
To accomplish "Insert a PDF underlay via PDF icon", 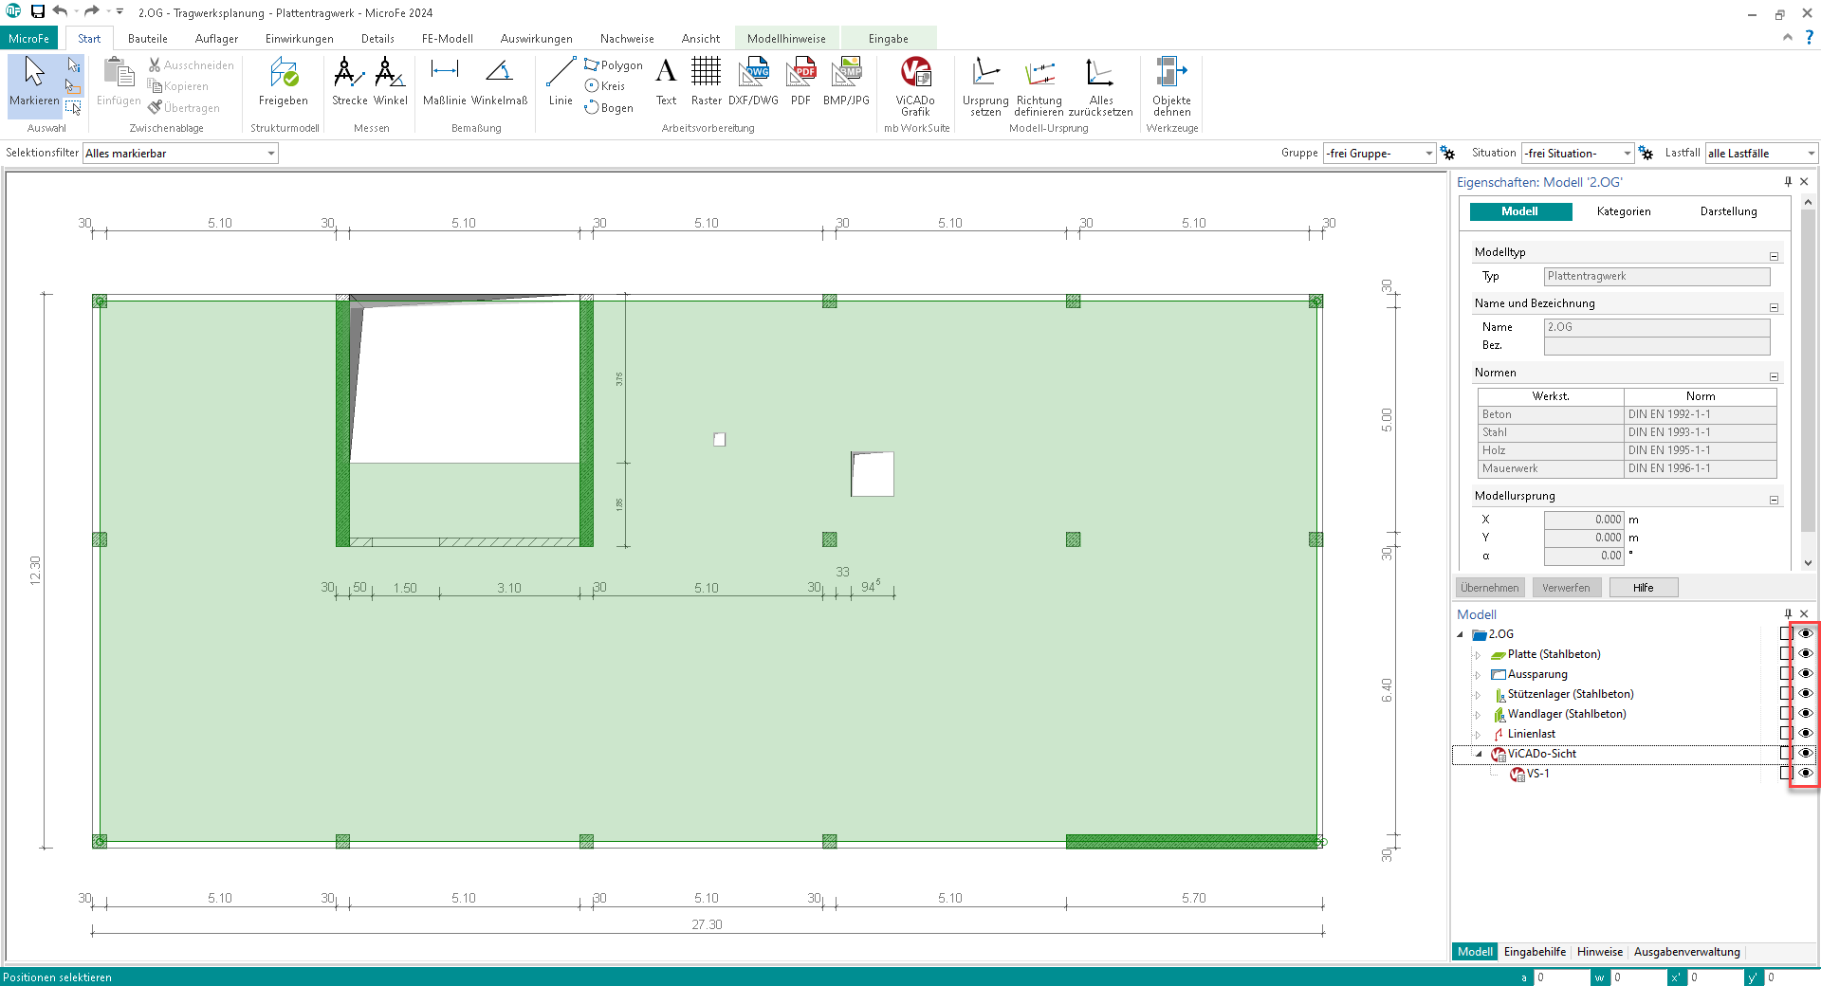I will (x=800, y=82).
